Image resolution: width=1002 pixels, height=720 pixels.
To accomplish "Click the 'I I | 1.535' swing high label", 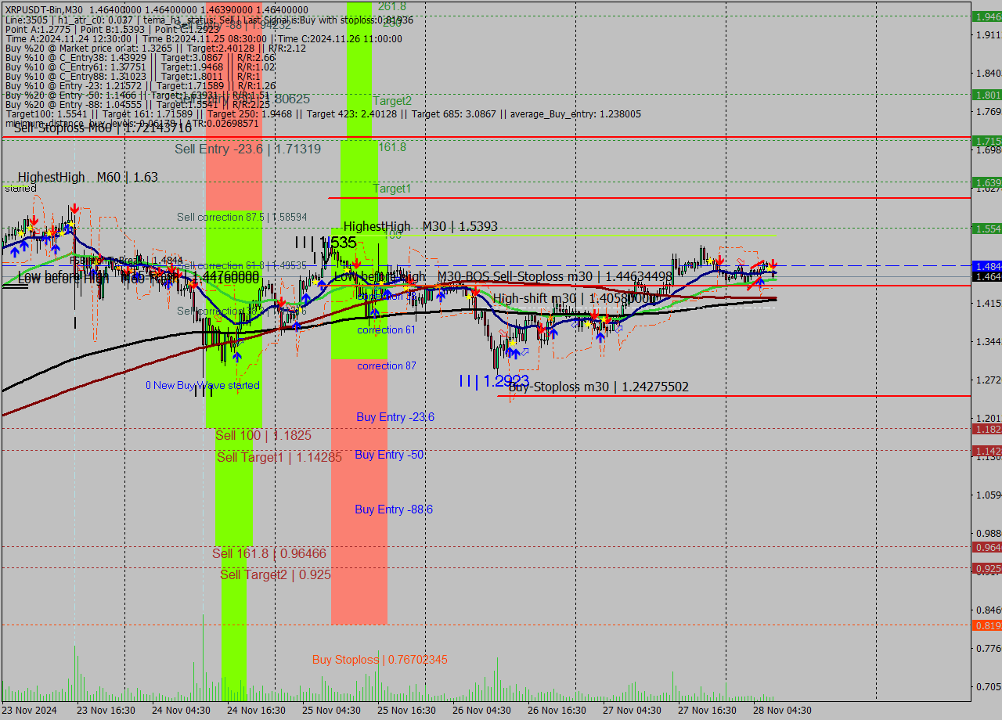I will 326,243.
